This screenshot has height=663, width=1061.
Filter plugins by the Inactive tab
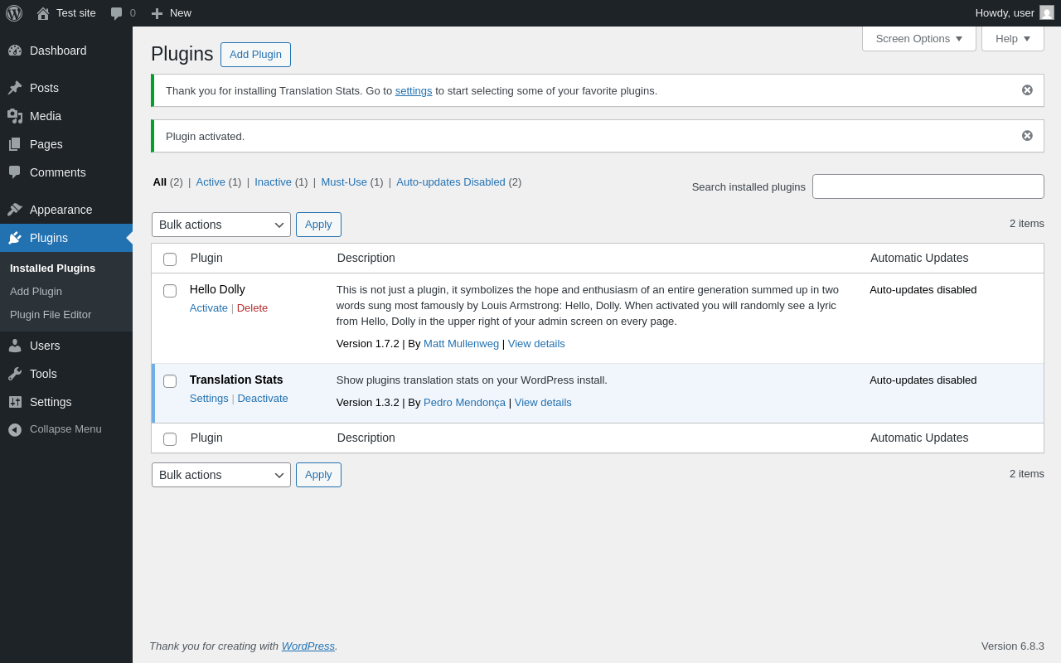[273, 182]
